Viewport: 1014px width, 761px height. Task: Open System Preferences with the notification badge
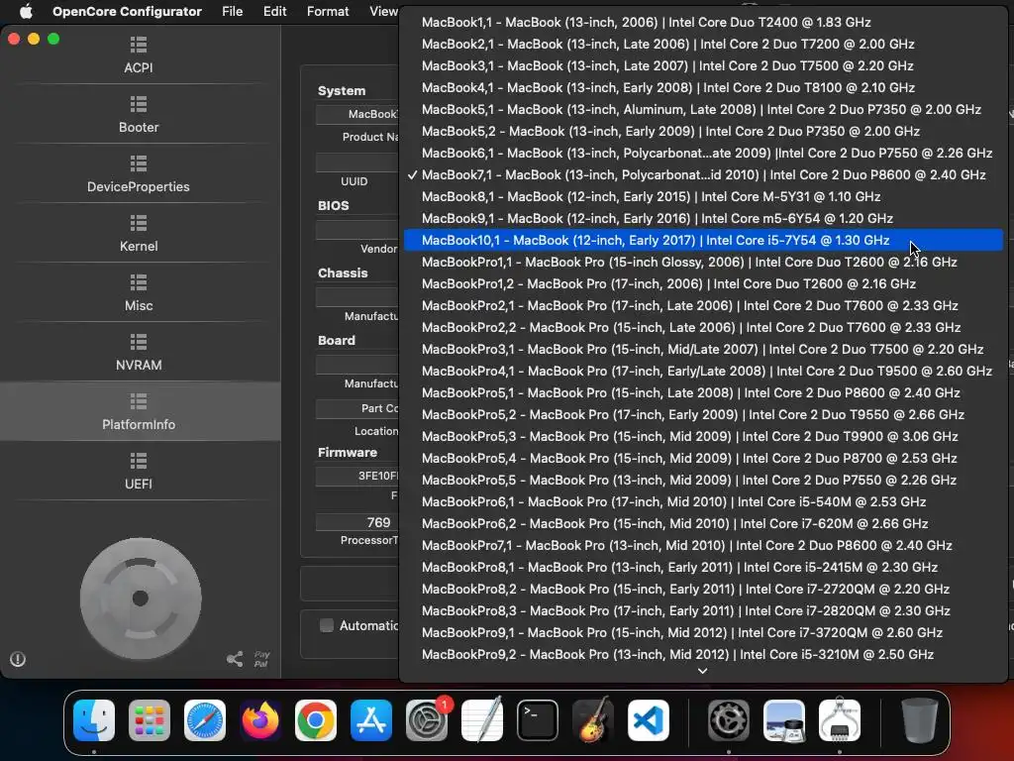point(427,720)
